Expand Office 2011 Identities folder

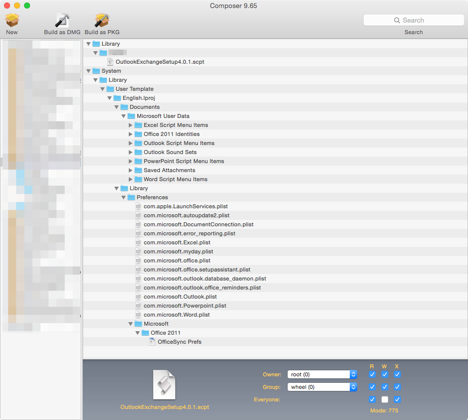click(130, 134)
